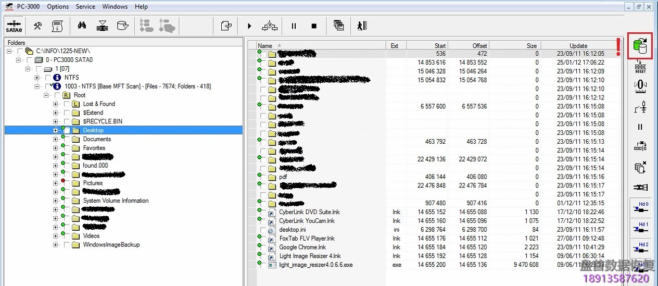
Task: Collapse the 0 - PC3000 SATA0 node
Action: 19,60
